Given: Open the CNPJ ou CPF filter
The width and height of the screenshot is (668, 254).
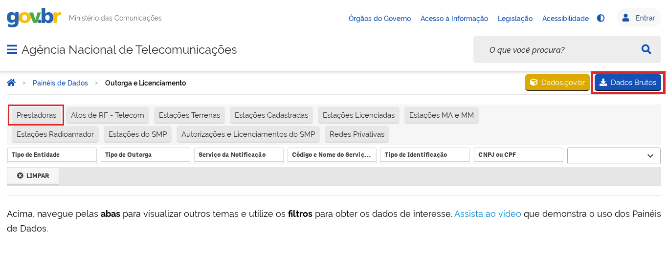Looking at the screenshot, I should tap(518, 155).
